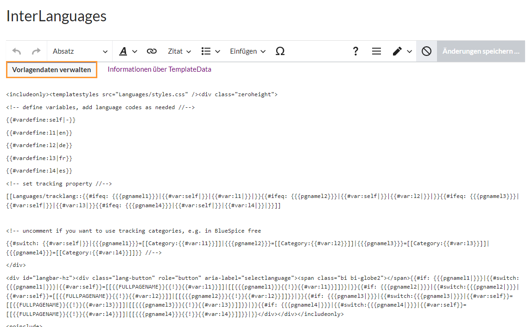Click the Vorlagendaten verwalten button

point(51,70)
